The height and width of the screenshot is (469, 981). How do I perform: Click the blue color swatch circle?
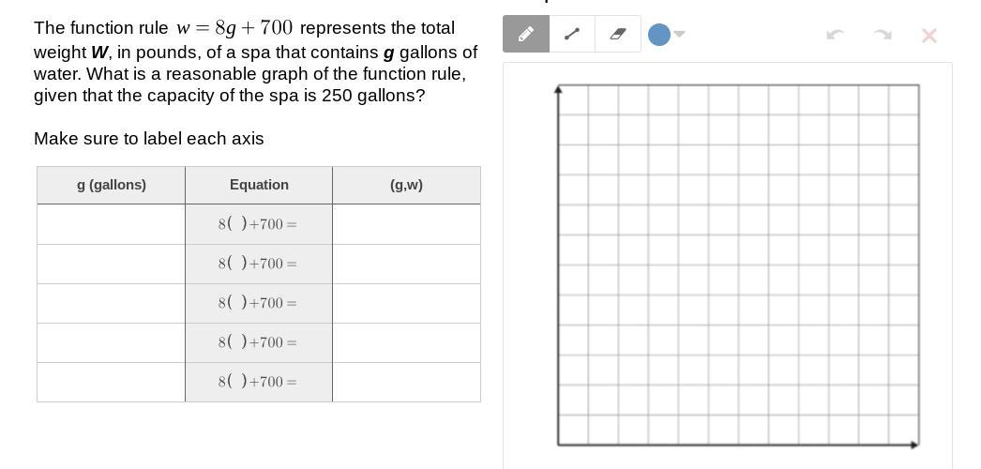click(x=659, y=35)
